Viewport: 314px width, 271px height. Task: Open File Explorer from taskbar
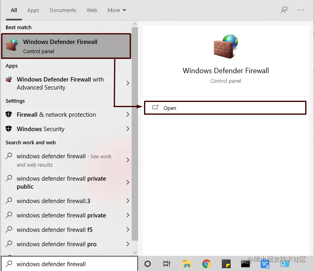point(187,264)
